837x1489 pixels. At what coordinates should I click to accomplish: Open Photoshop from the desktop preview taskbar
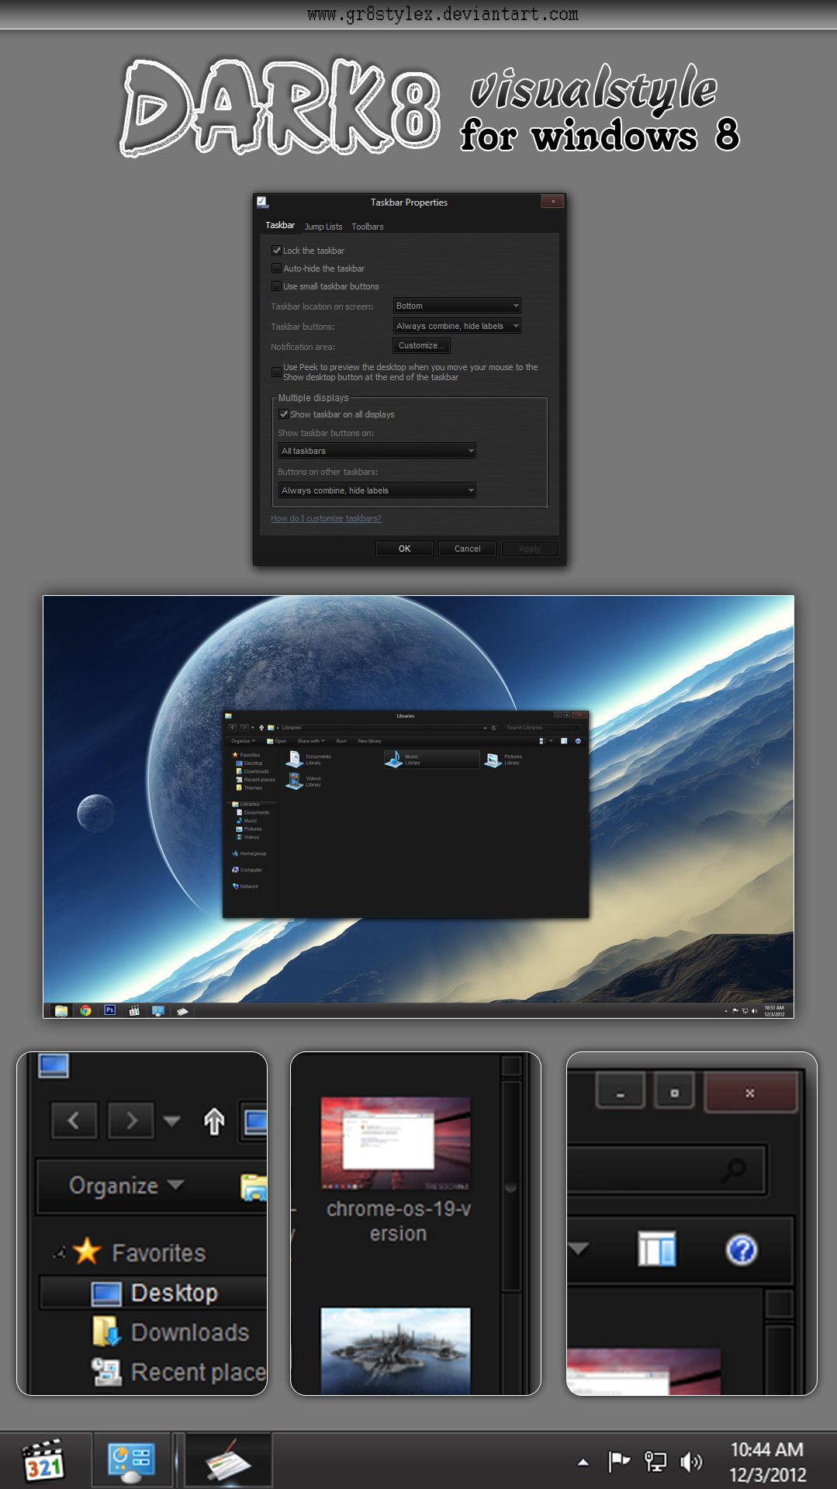(x=109, y=1010)
